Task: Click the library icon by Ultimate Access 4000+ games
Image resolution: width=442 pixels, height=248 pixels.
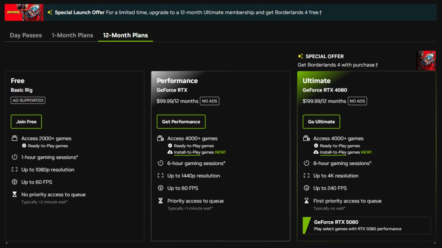Action: tap(307, 138)
